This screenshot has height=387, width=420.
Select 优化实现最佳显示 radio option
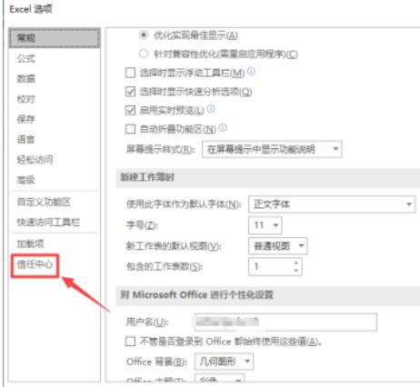144,35
